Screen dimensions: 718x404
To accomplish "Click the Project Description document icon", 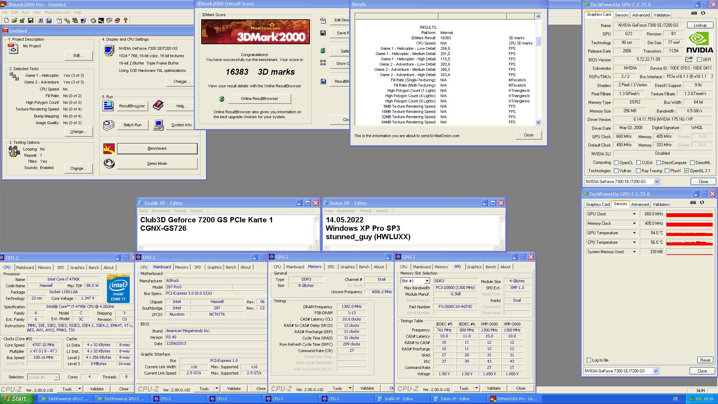I will (13, 48).
